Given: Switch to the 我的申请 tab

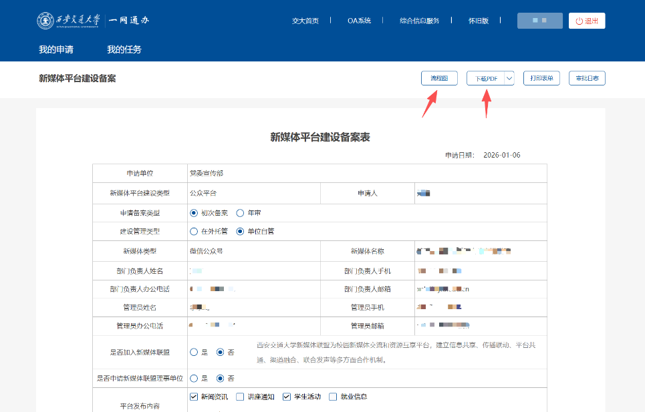Looking at the screenshot, I should click(x=56, y=49).
